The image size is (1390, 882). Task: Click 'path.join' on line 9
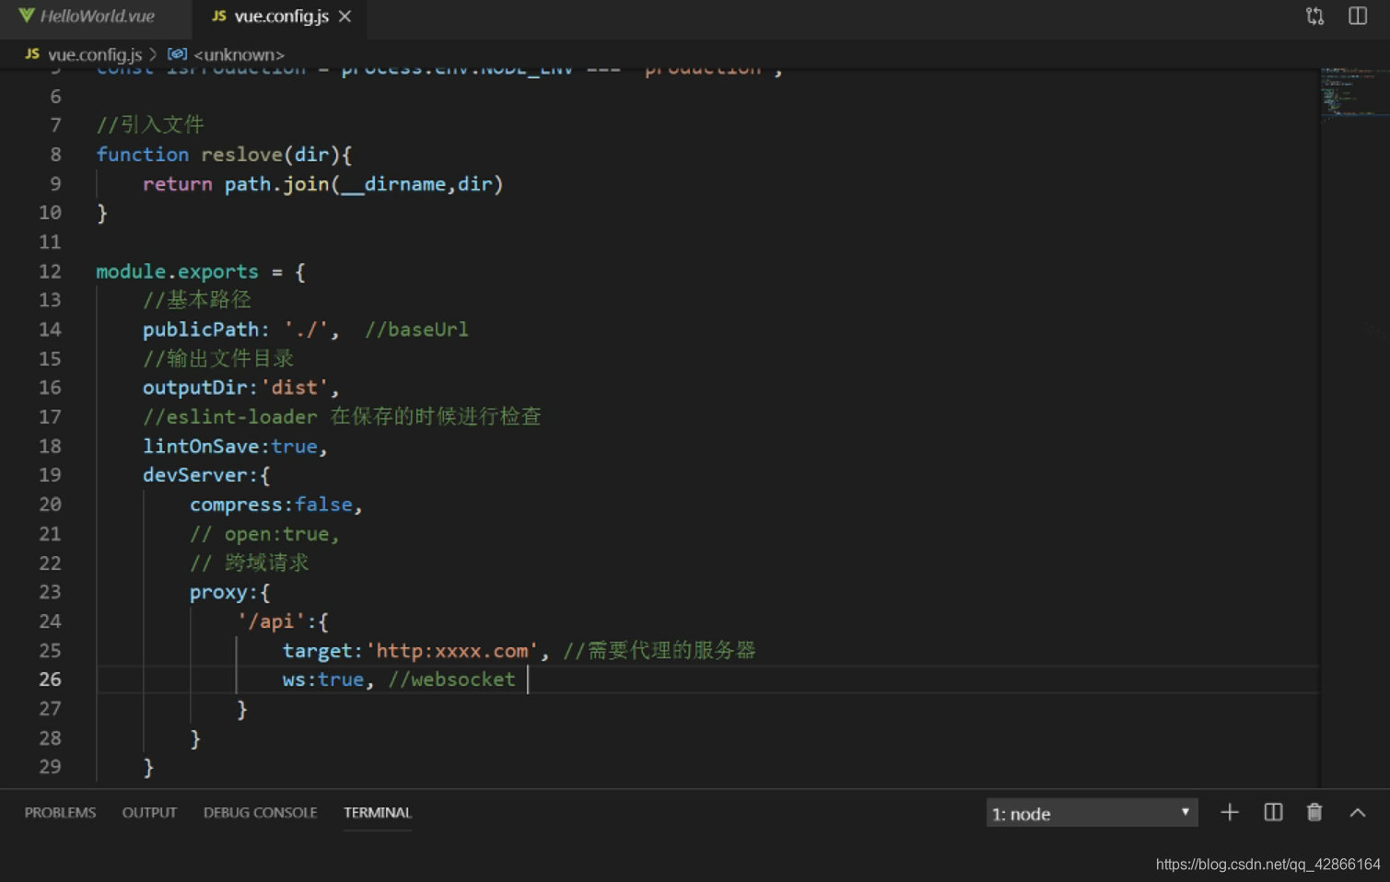tap(276, 184)
